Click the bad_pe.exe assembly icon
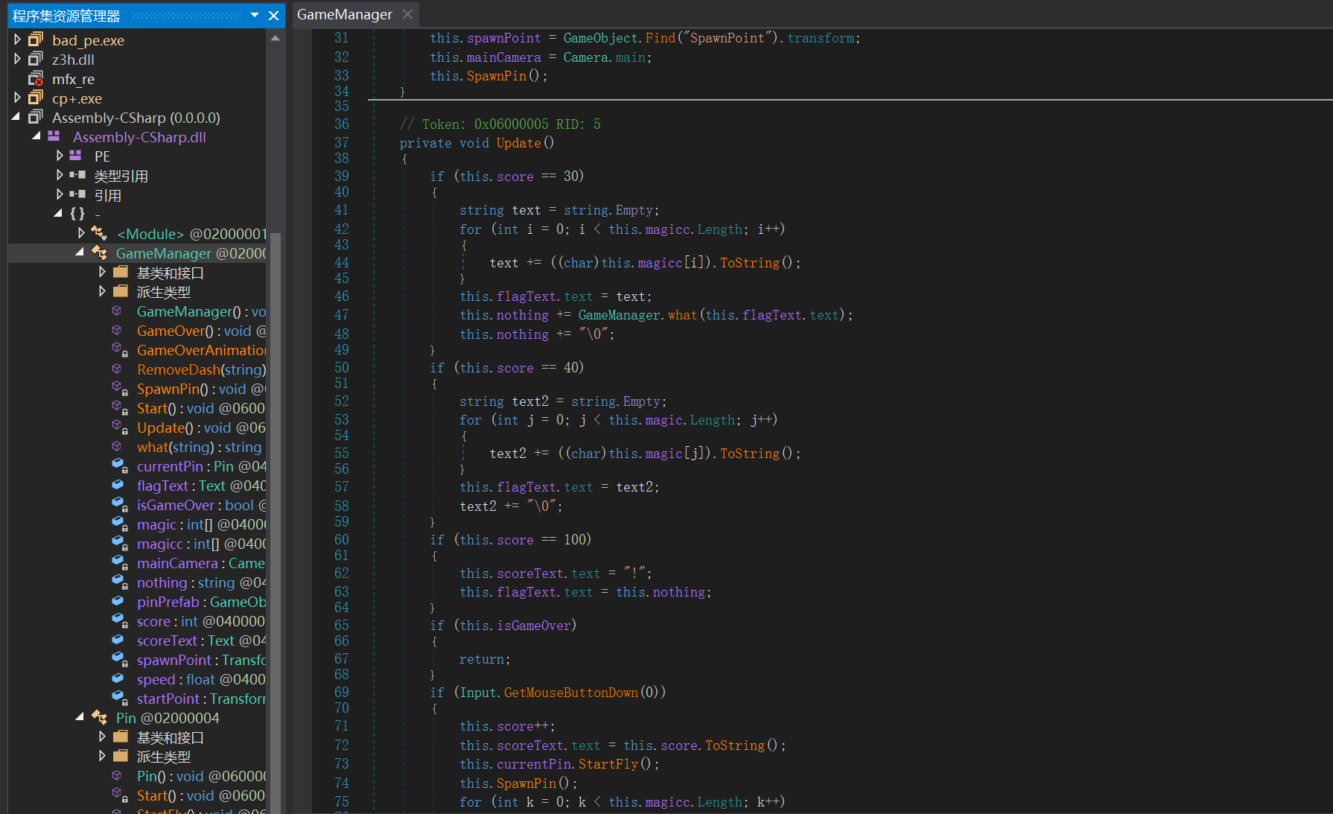Viewport: 1333px width, 814px height. point(36,39)
